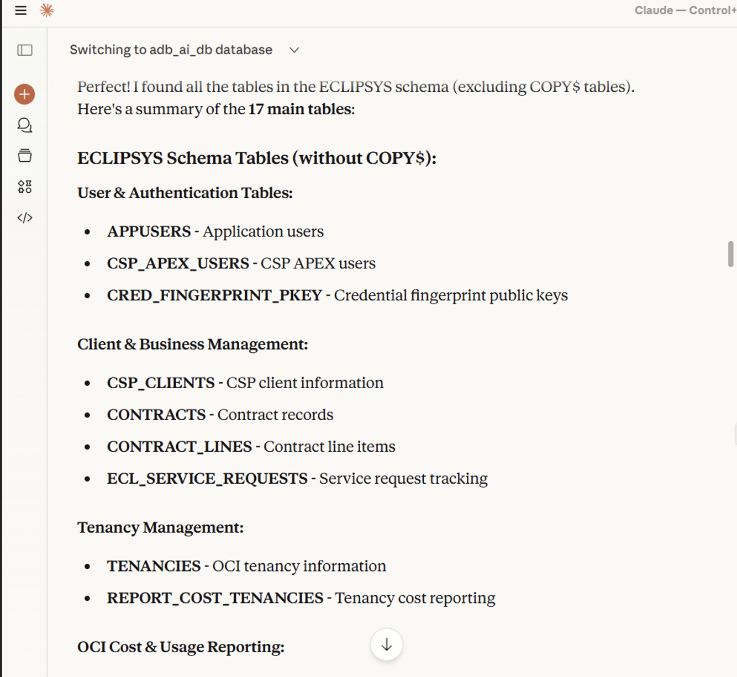Open the Artifacts shapes icon
Screen dimensions: 737x677
click(24, 186)
